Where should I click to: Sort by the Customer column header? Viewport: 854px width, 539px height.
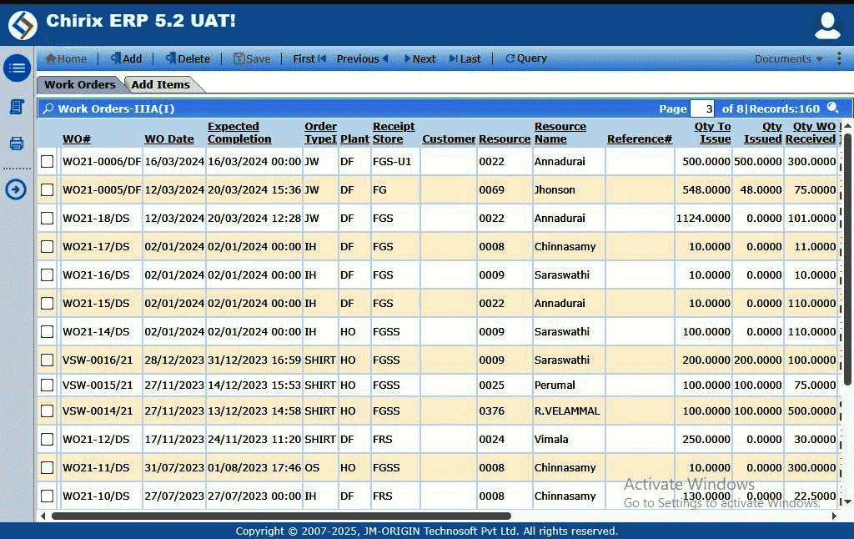point(449,139)
